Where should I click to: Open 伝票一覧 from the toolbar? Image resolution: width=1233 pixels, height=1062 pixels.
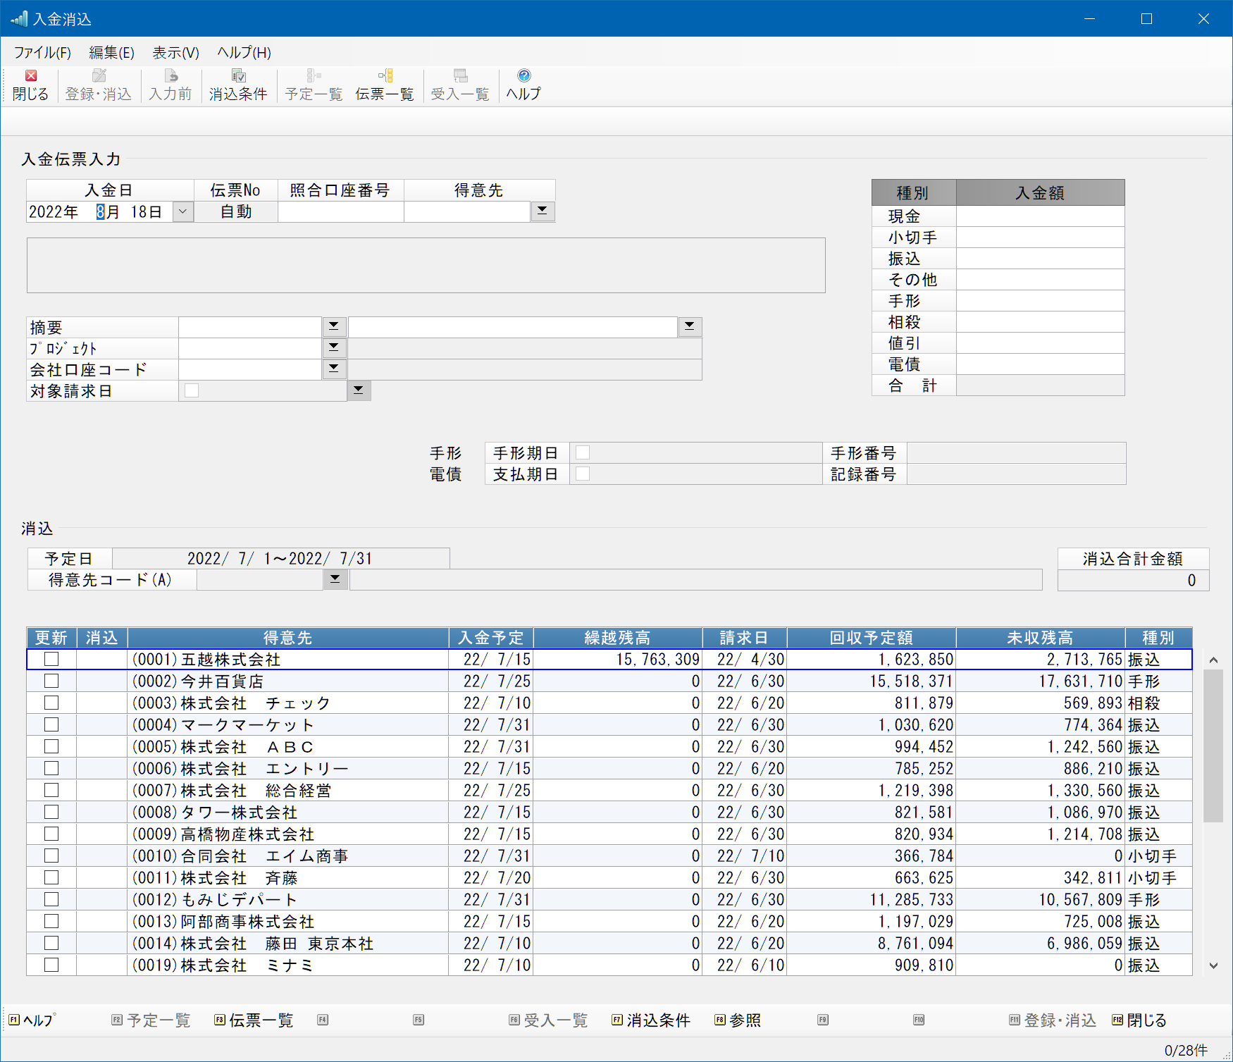[x=385, y=76]
